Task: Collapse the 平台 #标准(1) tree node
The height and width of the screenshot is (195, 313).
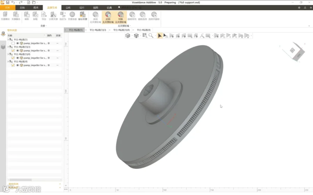Action: pyautogui.click(x=8, y=39)
